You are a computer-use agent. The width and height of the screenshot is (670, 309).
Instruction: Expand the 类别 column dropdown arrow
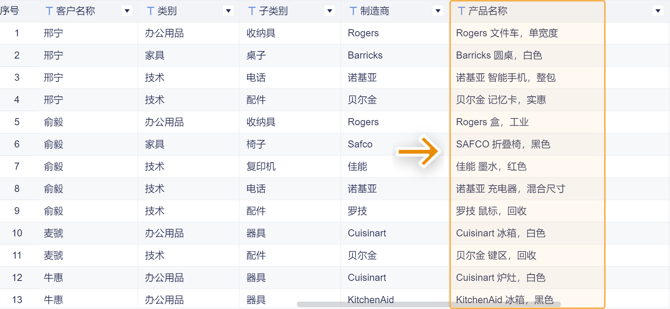coord(228,11)
